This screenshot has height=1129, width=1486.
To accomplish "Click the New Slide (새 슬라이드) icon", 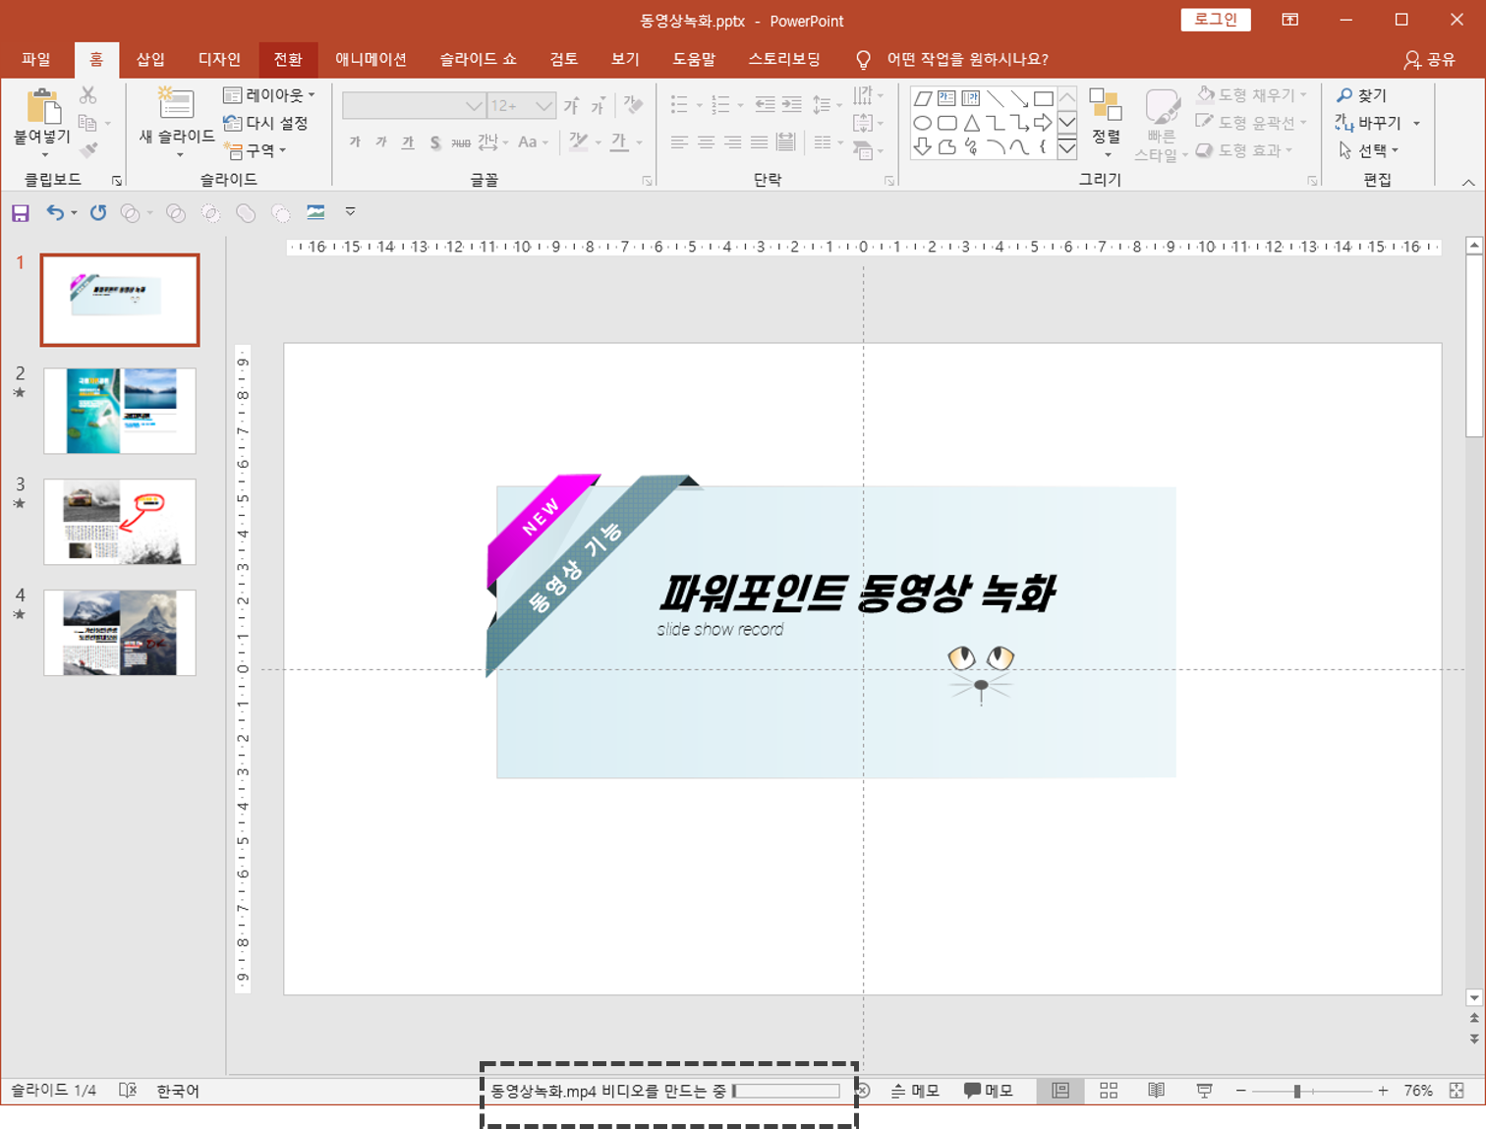I will point(176,104).
